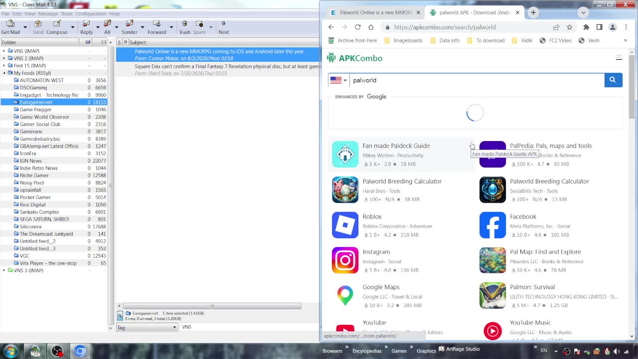Image resolution: width=638 pixels, height=359 pixels.
Task: Click the Palmon: Survival app thumbnail
Action: [492, 296]
